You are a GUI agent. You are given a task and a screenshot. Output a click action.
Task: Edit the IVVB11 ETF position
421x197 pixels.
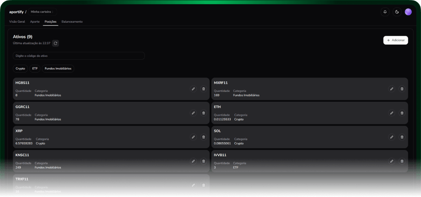(x=391, y=161)
